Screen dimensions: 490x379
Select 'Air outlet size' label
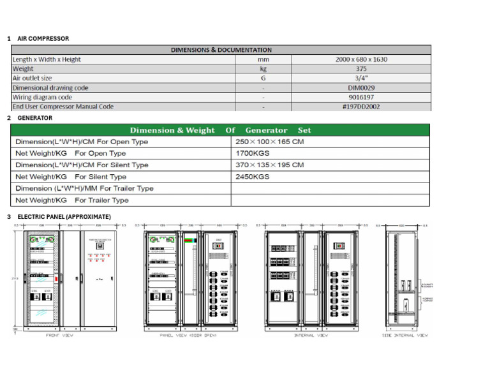[x=32, y=78]
